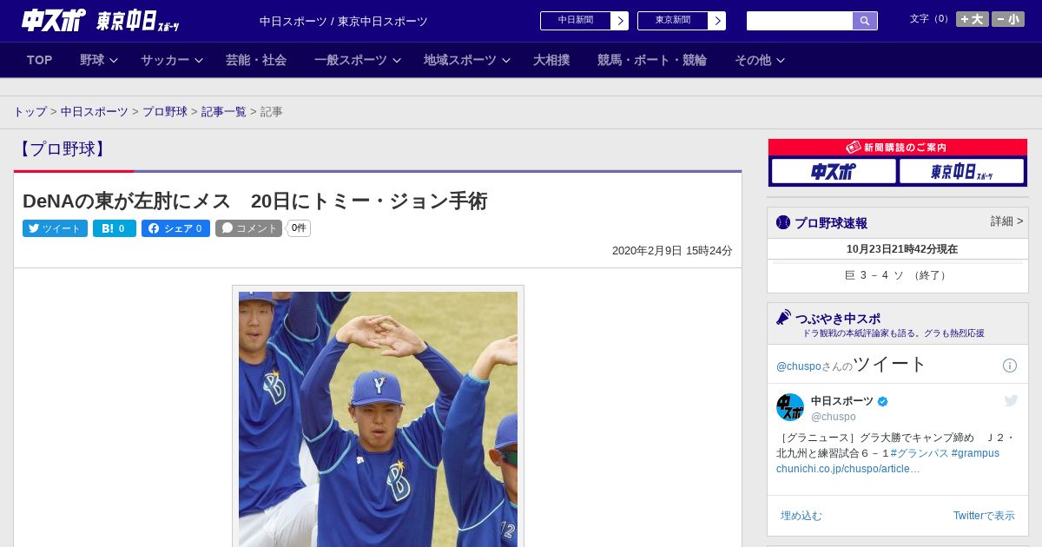Click the 巨 3 − 4 ソ score row
The width and height of the screenshot is (1042, 547).
click(898, 275)
